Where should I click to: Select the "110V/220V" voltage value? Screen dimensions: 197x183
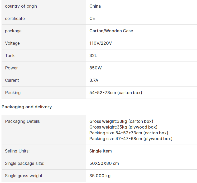pyautogui.click(x=100, y=43)
